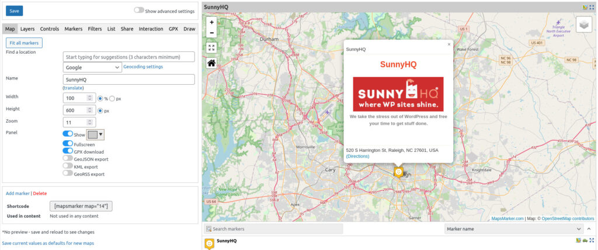The width and height of the screenshot is (598, 250).
Task: Select px unit for Width
Action: 112,99
